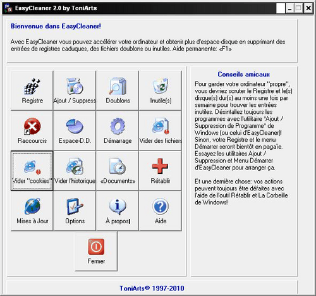
Task: Minimize the EasyCleaner window
Action: point(290,8)
